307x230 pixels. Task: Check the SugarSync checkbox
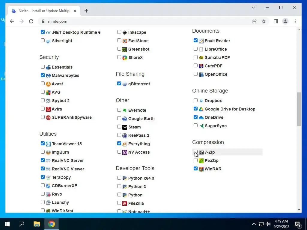(195, 125)
